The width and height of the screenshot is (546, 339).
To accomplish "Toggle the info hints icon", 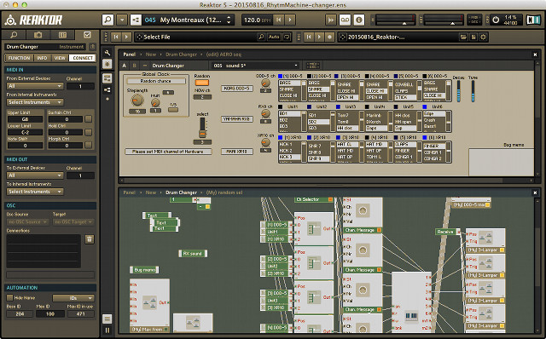I will pyautogui.click(x=358, y=20).
